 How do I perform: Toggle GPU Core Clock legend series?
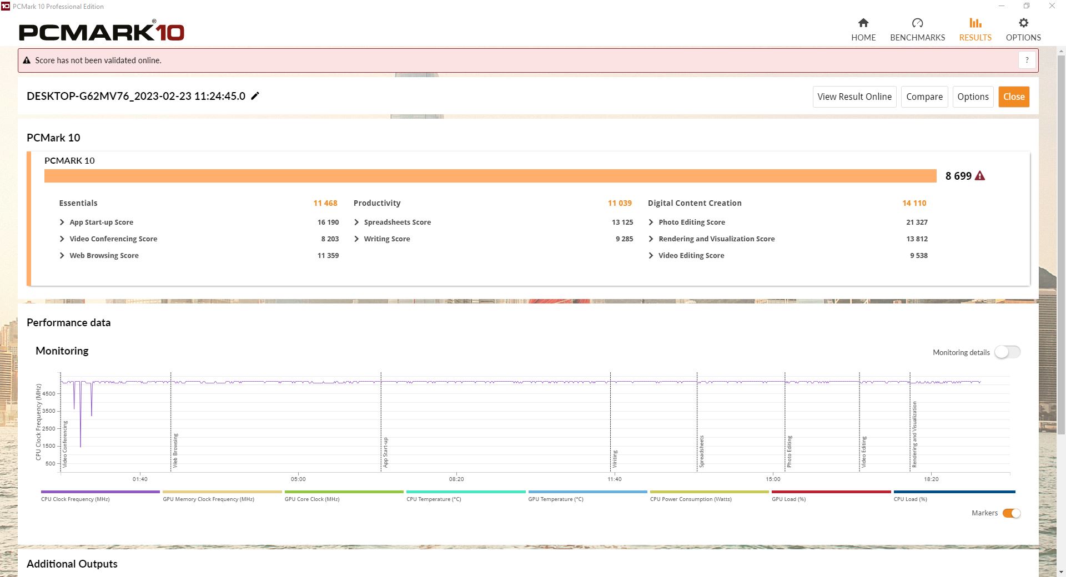[x=344, y=495]
